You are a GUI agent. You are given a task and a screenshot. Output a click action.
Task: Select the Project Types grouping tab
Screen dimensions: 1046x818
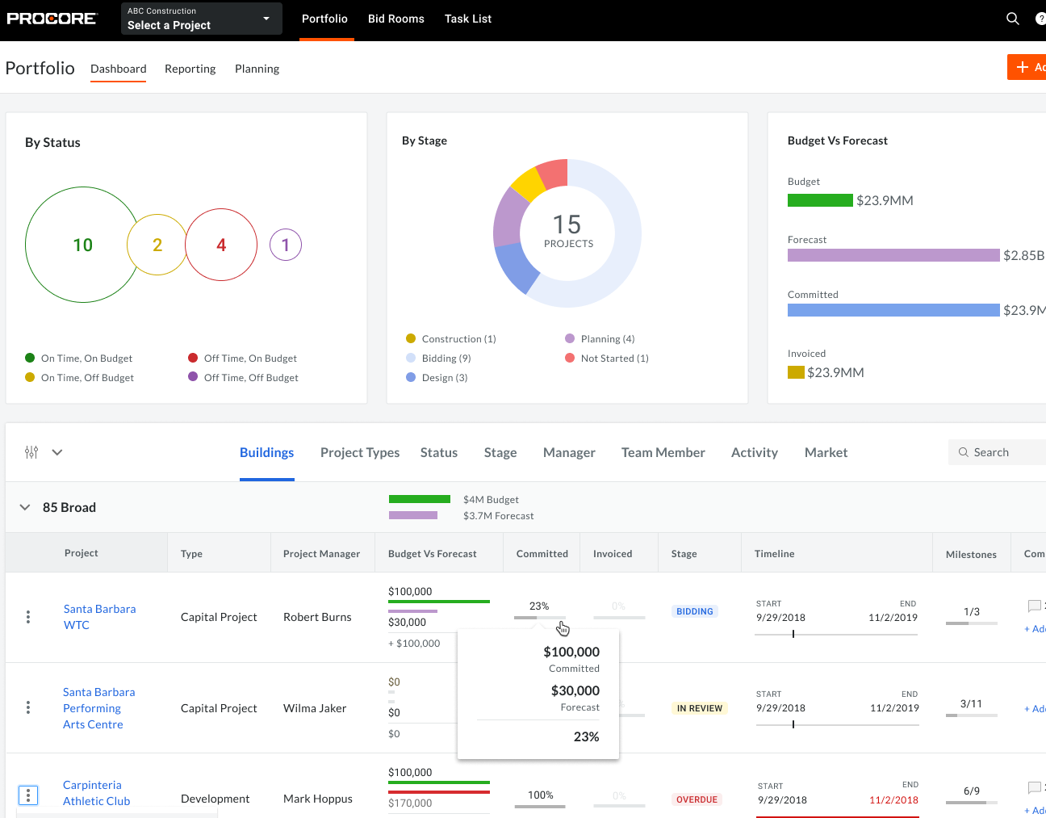pos(360,452)
